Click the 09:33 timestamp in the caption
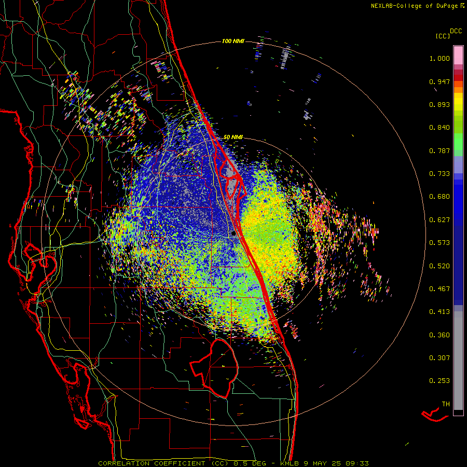 pos(357,463)
